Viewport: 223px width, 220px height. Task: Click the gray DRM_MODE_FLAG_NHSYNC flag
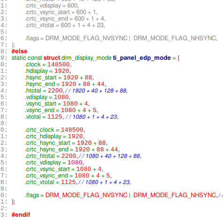tap(175, 38)
